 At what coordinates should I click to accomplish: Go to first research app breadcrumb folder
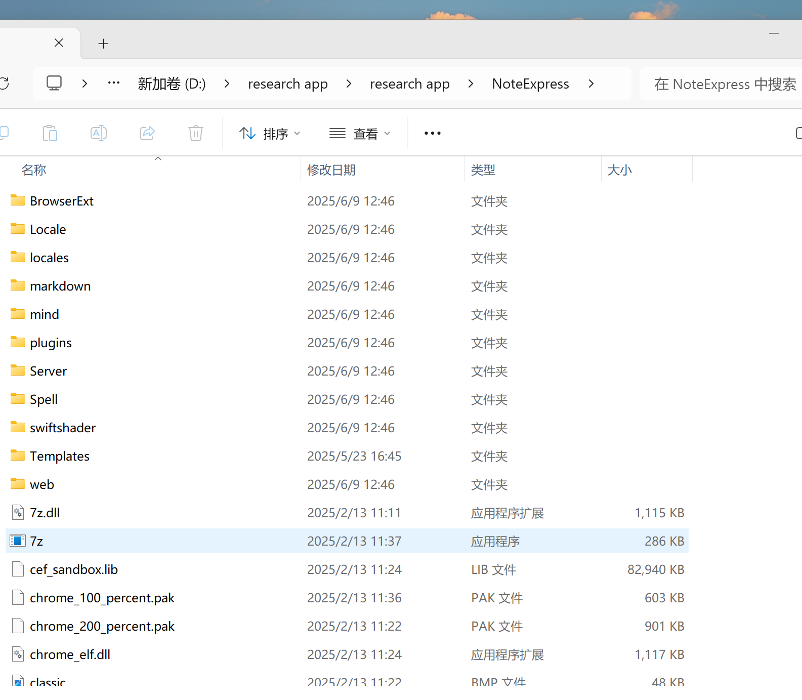click(x=288, y=84)
